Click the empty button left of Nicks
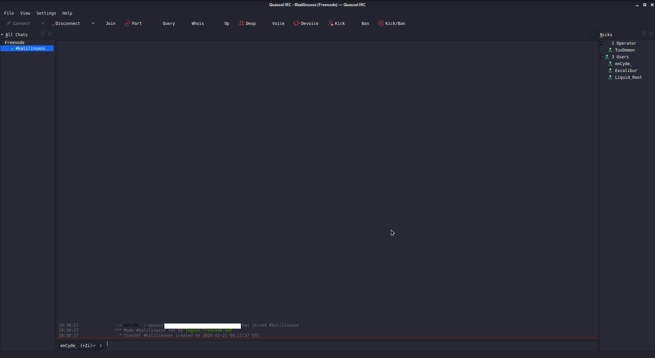The width and height of the screenshot is (655, 358). pos(593,34)
